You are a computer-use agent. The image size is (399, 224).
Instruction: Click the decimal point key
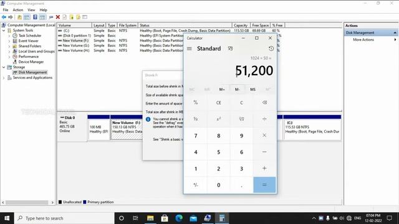(x=241, y=185)
